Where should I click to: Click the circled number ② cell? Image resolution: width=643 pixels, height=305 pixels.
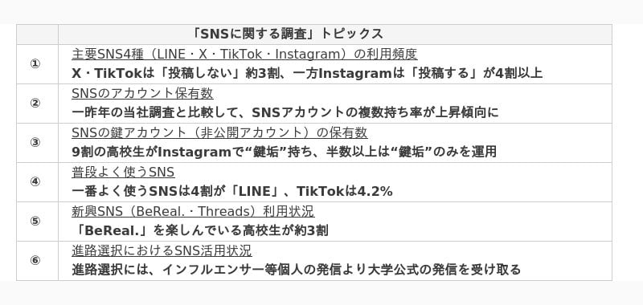tap(37, 104)
